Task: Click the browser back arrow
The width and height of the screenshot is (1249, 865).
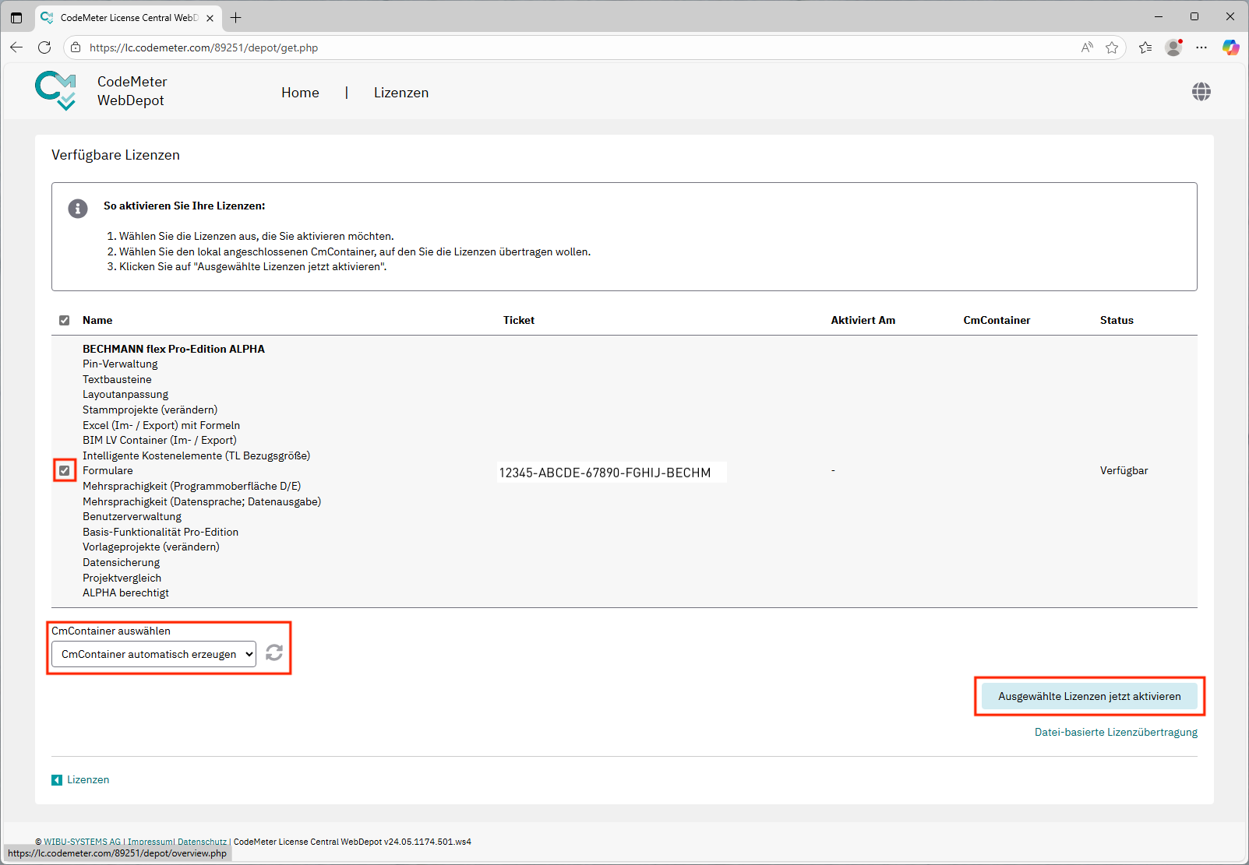Action: tap(16, 47)
